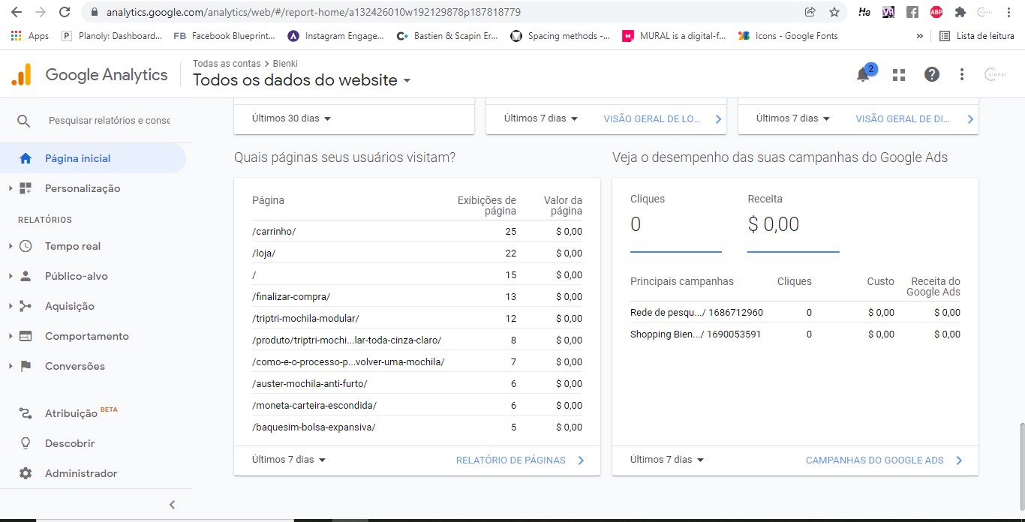Open the Últimos 30 dias date dropdown
Screen dimensions: 1025x522
coord(291,118)
